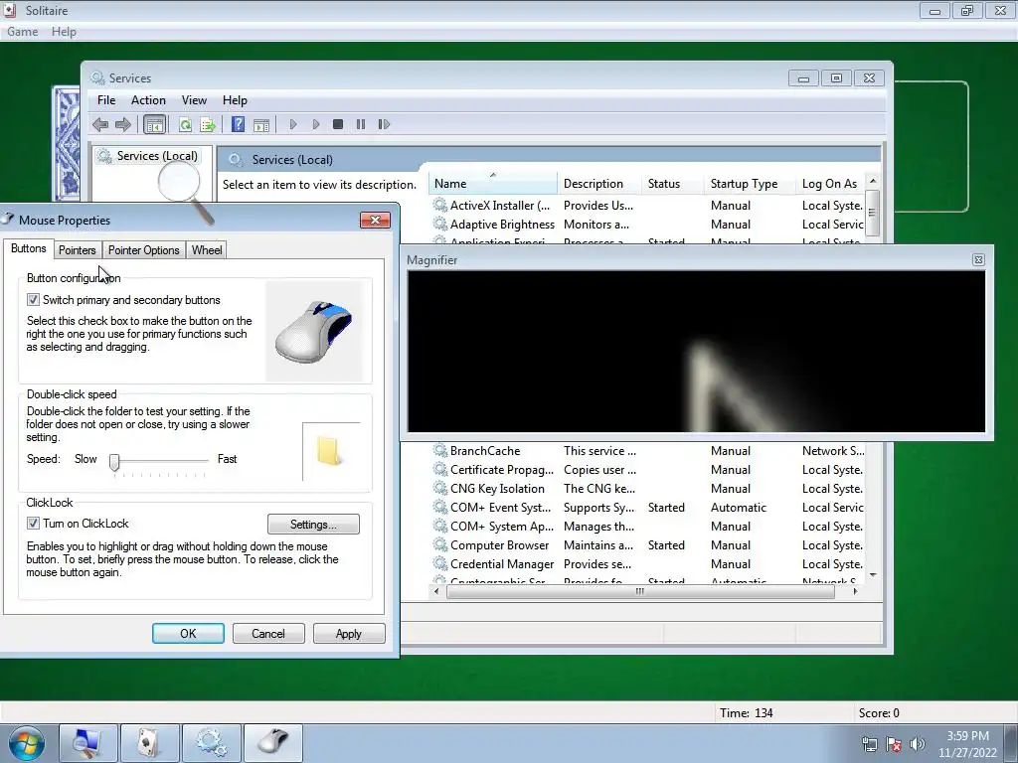Click the Forward arrow in Services toolbar
1018x763 pixels.
tap(122, 124)
